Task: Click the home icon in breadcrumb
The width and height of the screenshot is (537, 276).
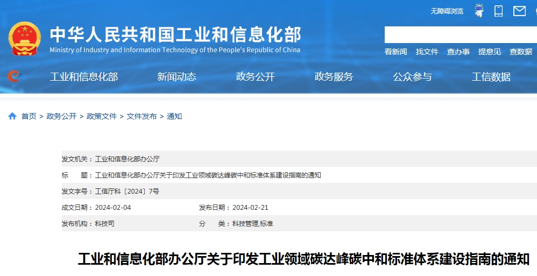Action: click(x=12, y=116)
